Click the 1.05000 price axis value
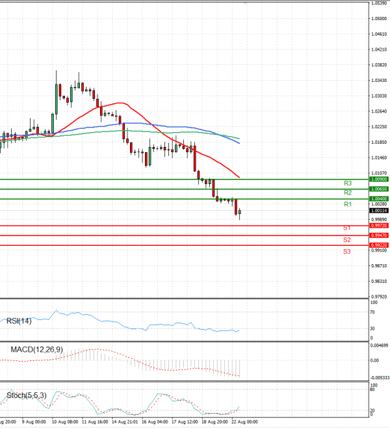The image size is (390, 428). 379,19
